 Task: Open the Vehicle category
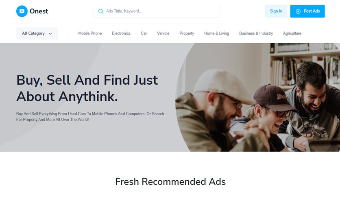(x=163, y=33)
